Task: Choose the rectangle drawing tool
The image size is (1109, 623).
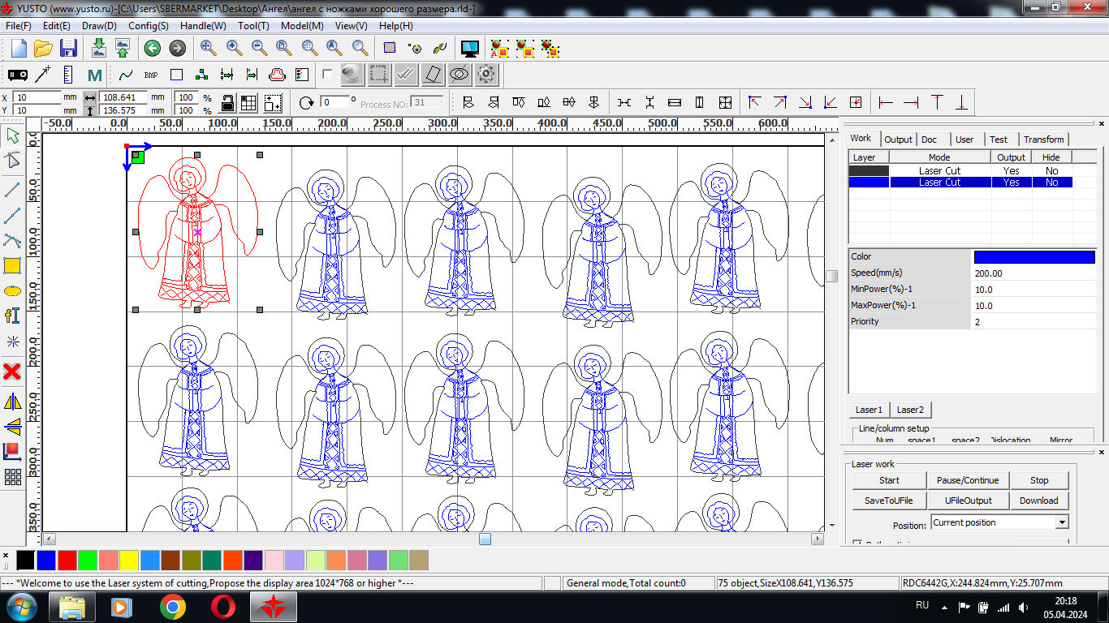Action: pos(12,265)
